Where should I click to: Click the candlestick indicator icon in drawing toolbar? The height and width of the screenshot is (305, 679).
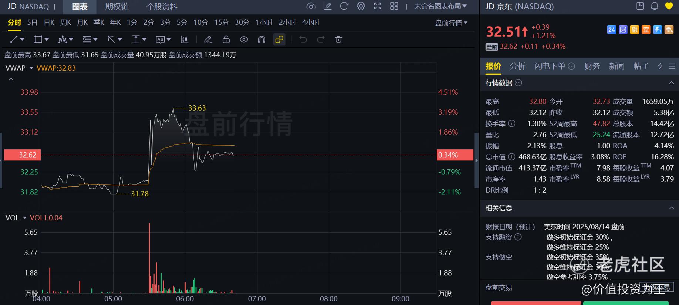click(184, 39)
